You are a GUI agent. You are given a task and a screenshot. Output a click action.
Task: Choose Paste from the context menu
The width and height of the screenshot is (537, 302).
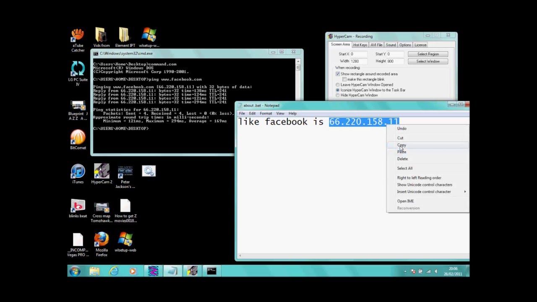click(x=428, y=152)
